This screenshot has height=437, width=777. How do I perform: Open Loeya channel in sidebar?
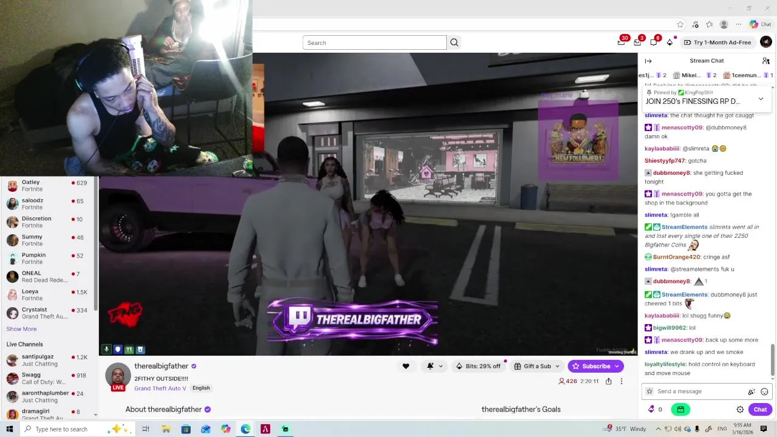(49, 295)
